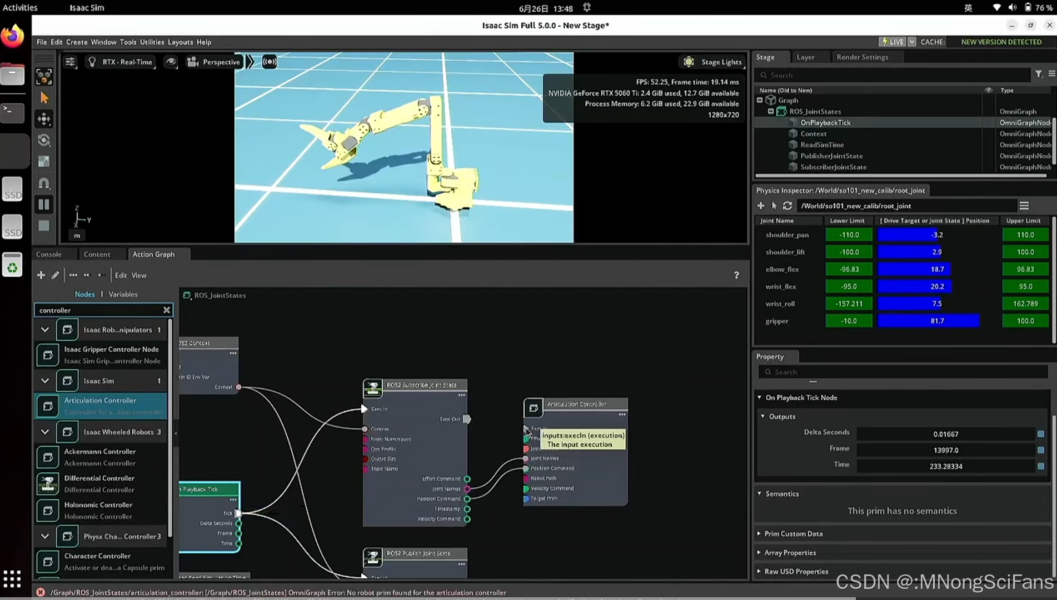Select Differential Controller node
The image size is (1057, 600).
(101, 484)
